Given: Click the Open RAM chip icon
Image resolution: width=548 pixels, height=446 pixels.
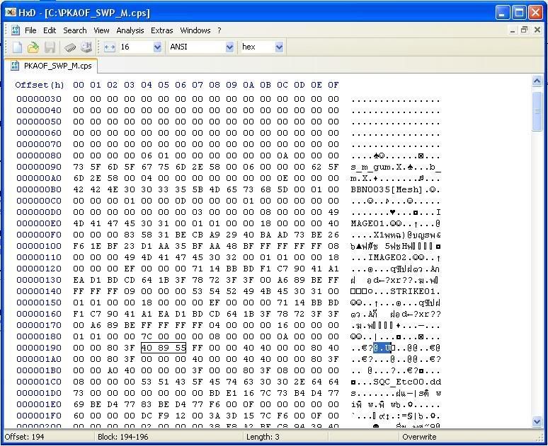Looking at the screenshot, I should click(x=70, y=47).
